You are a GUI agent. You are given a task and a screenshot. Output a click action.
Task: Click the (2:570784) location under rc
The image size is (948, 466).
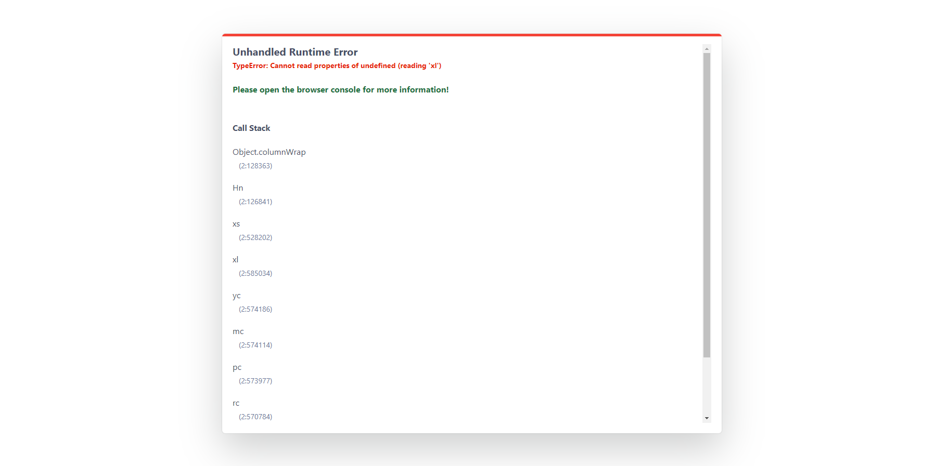(255, 417)
